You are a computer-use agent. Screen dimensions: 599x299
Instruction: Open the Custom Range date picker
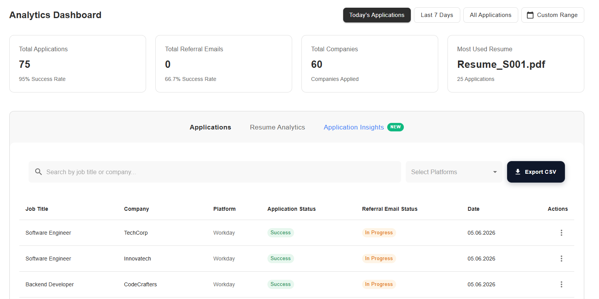click(553, 15)
